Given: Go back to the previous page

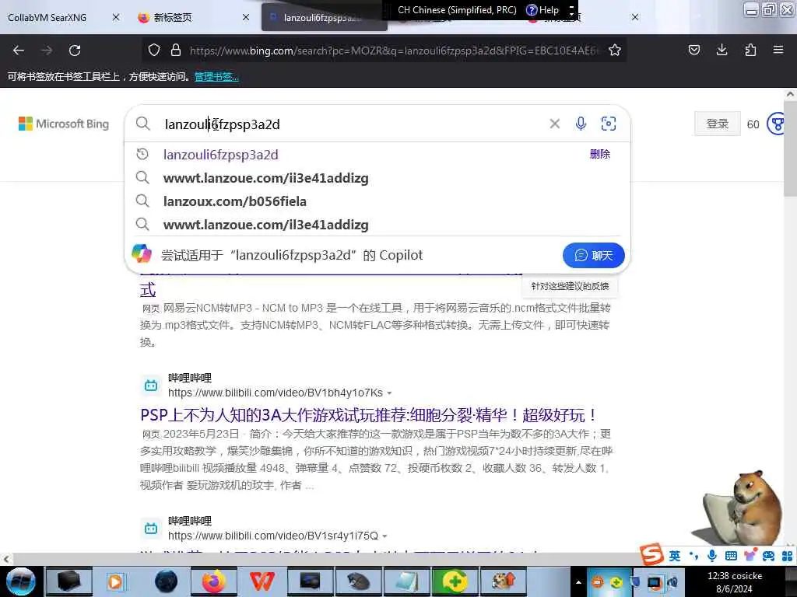Looking at the screenshot, I should click(19, 51).
